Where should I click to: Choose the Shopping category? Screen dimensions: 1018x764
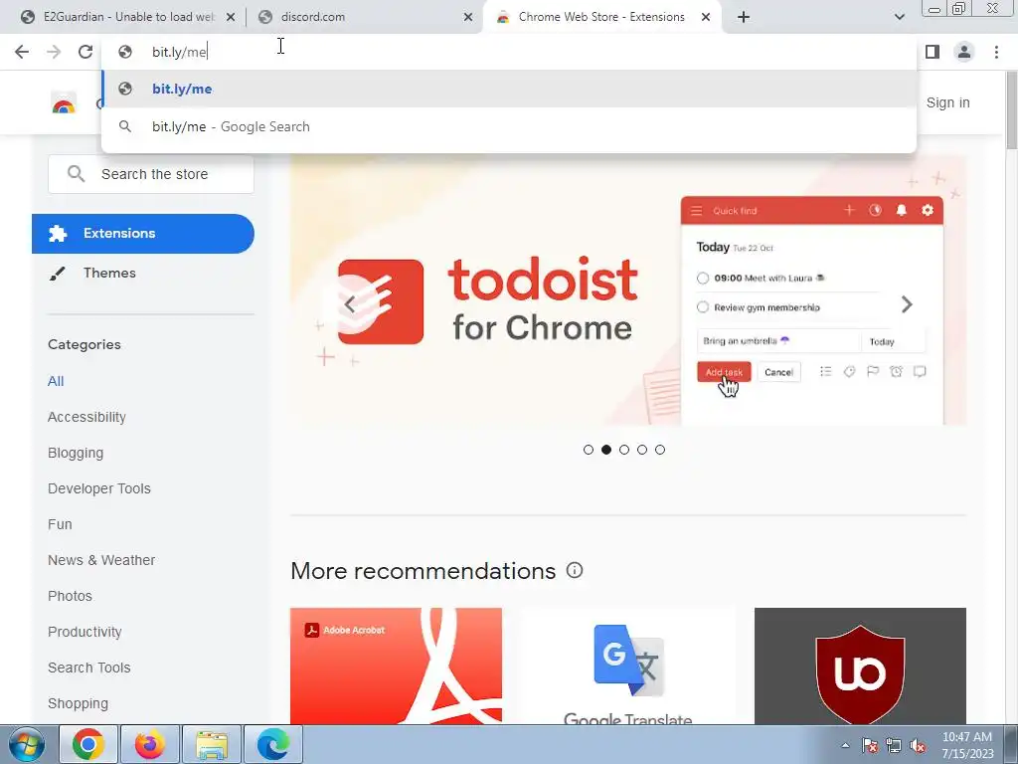[78, 703]
